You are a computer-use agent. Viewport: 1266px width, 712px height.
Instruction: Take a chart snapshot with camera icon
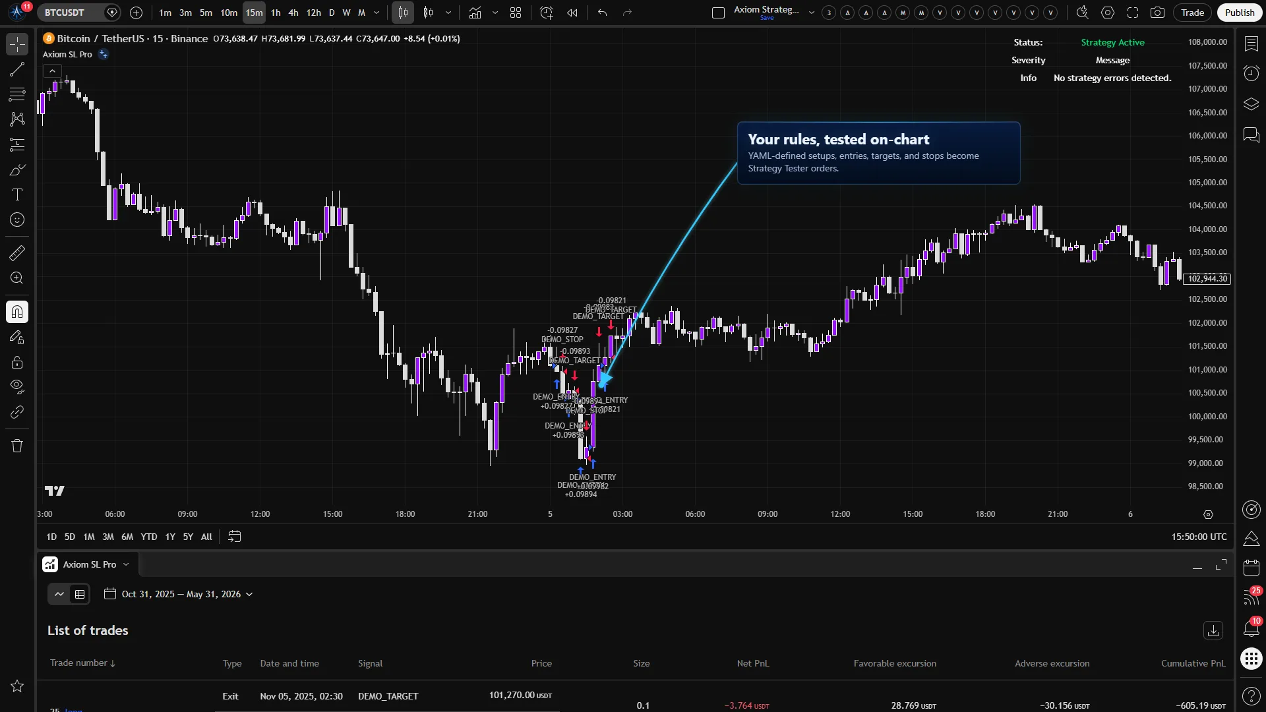(x=1157, y=13)
